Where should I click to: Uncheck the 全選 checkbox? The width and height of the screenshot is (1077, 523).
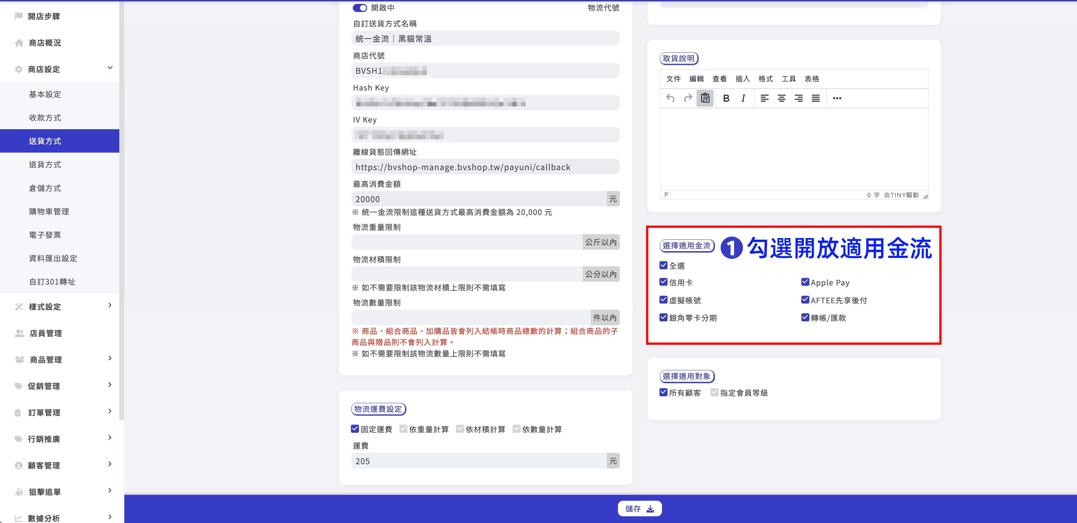pos(663,265)
